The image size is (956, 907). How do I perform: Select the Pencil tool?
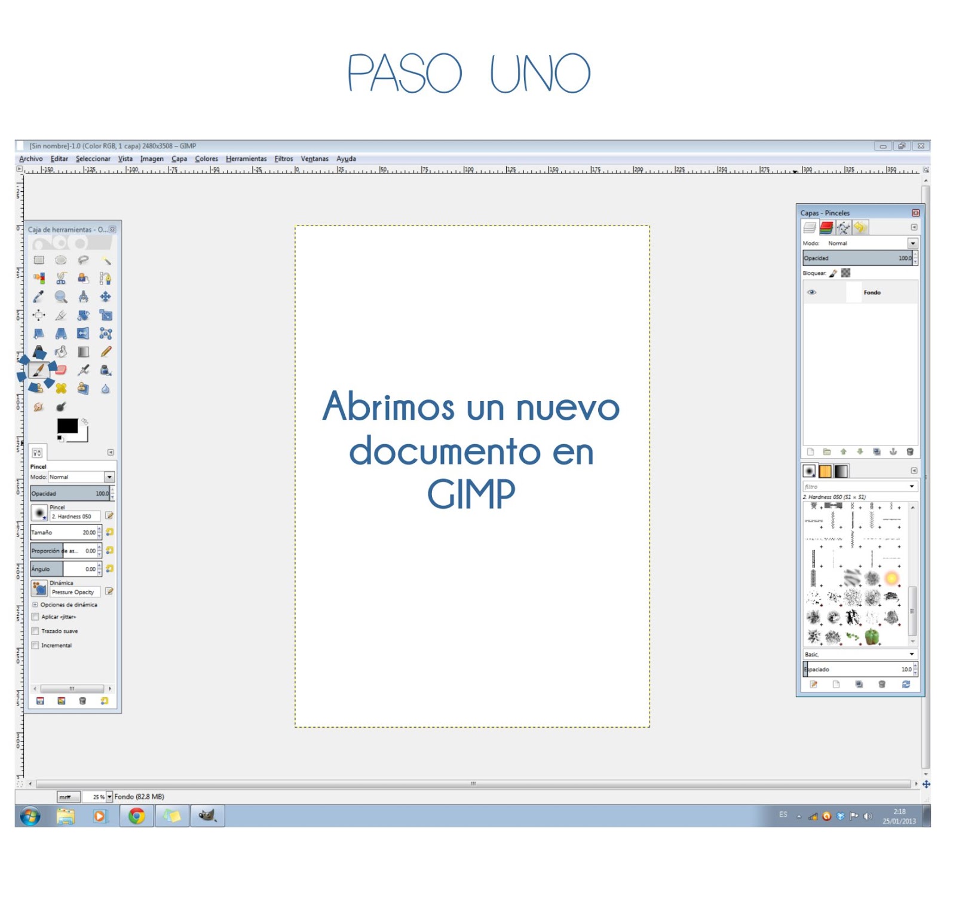point(106,352)
